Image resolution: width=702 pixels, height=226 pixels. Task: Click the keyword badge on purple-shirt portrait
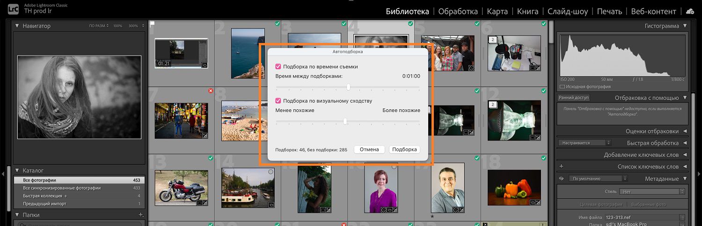coord(384,210)
